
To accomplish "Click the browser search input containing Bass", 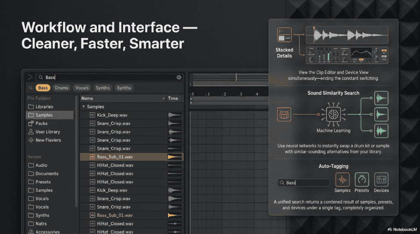I will tap(110, 77).
